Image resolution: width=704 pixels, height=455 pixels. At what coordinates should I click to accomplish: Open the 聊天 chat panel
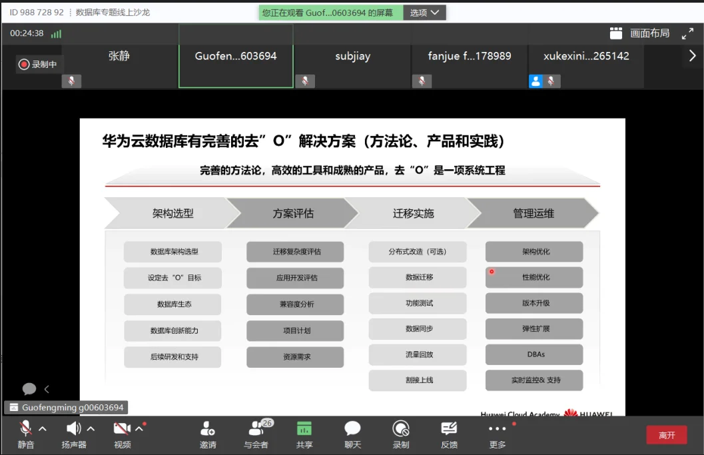352,429
